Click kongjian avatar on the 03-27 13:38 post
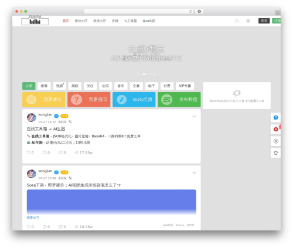 (x=32, y=174)
